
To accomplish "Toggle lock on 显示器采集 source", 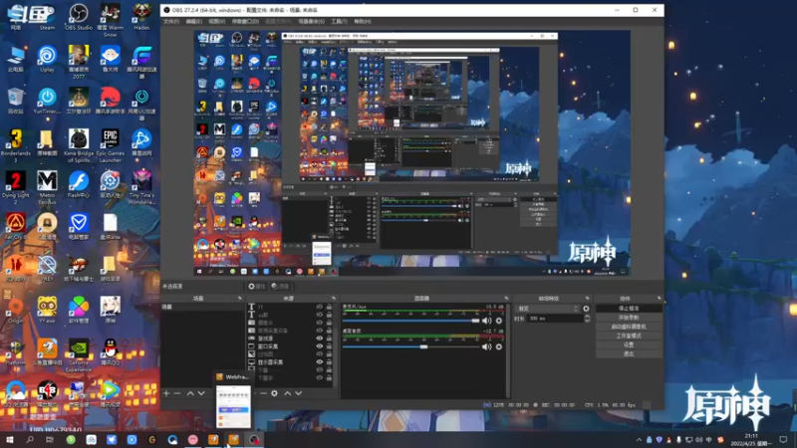I will (329, 362).
